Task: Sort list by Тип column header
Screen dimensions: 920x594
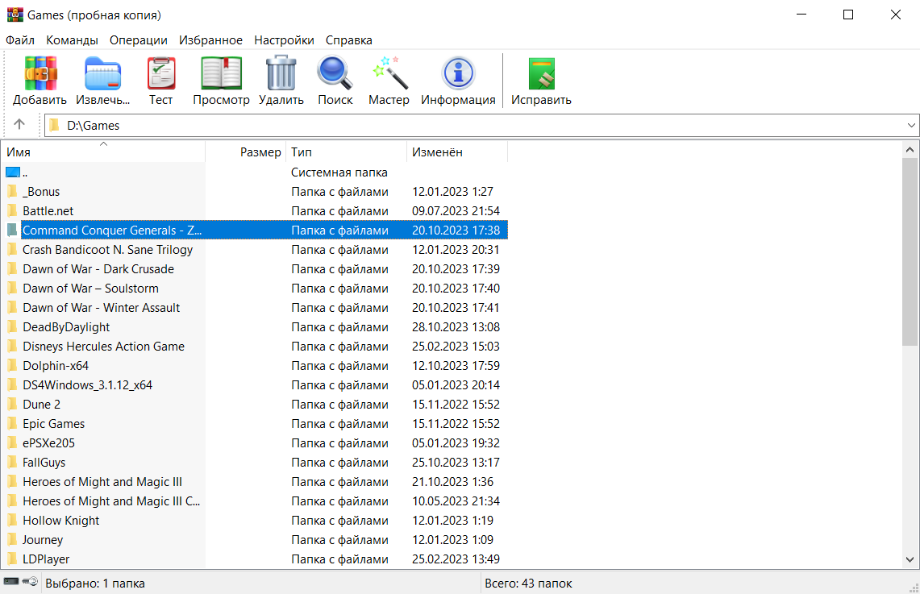Action: pos(346,152)
